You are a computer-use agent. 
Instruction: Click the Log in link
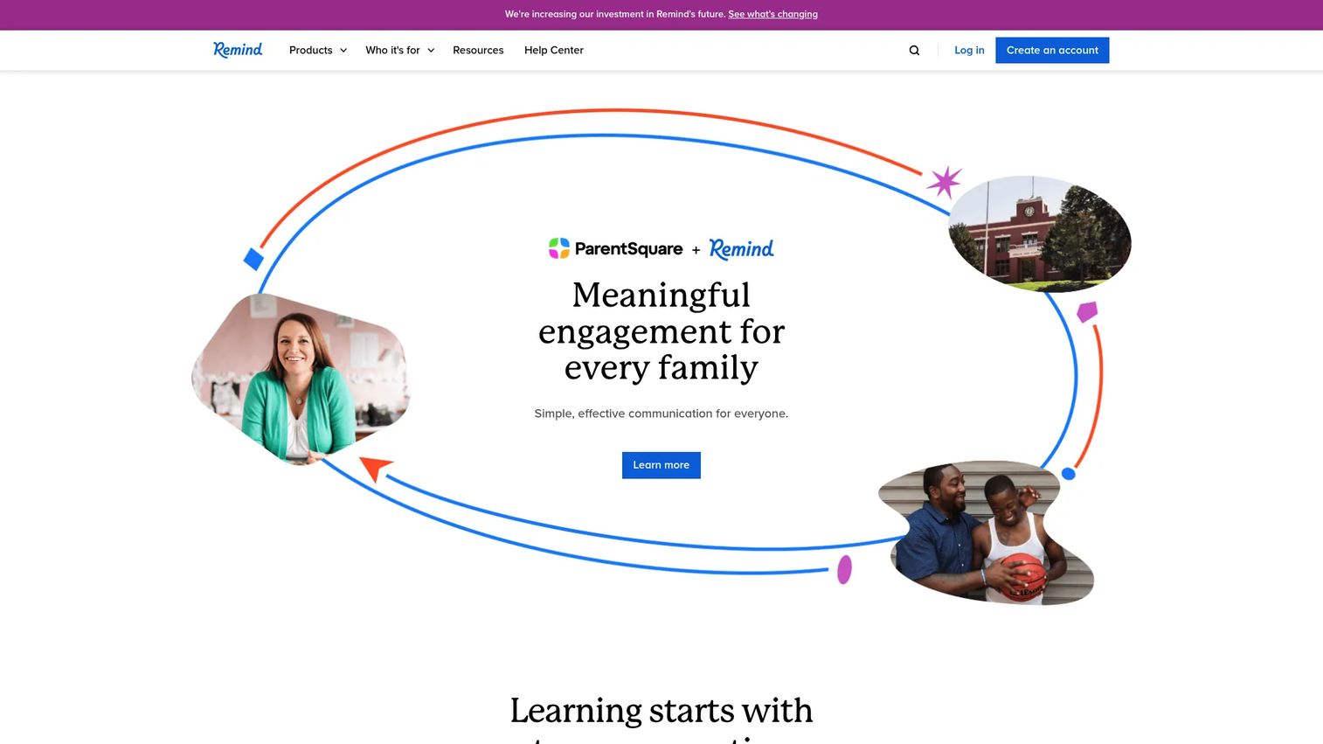click(x=969, y=51)
